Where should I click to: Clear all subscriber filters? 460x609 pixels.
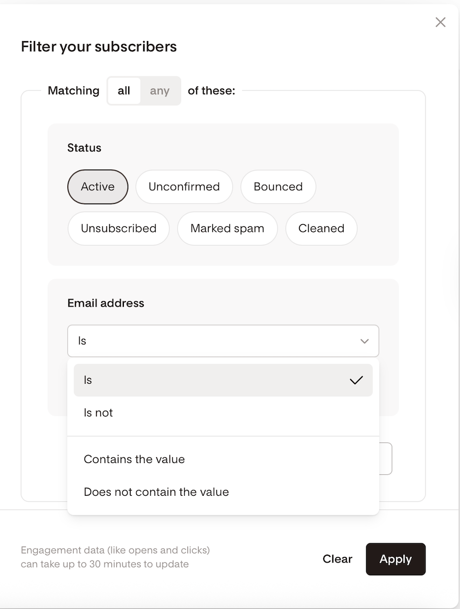[x=337, y=559]
